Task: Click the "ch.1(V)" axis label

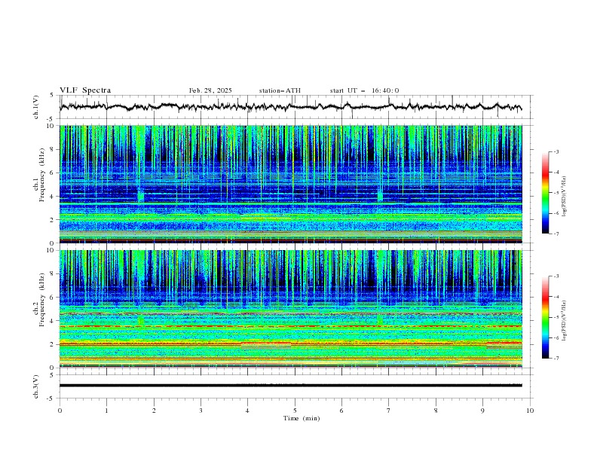Action: tap(36, 107)
